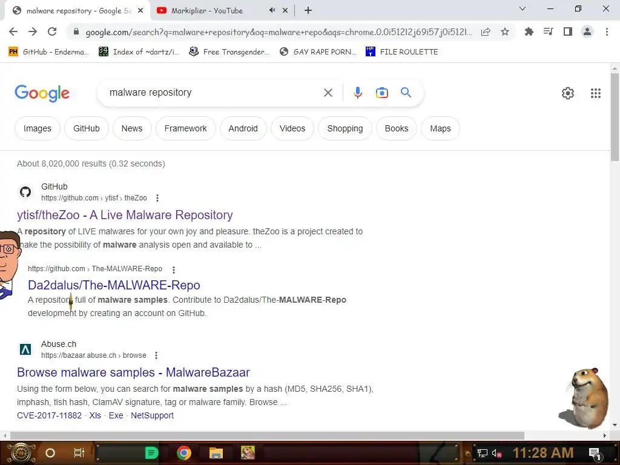Open more options for the Abuse.ch result
This screenshot has width=620, height=465.
(156, 355)
